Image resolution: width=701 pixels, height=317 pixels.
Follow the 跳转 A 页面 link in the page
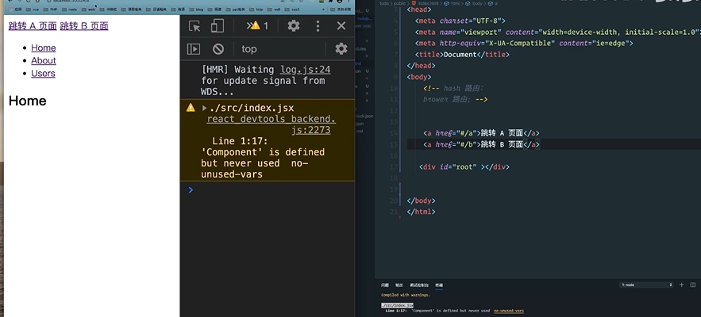click(x=33, y=26)
